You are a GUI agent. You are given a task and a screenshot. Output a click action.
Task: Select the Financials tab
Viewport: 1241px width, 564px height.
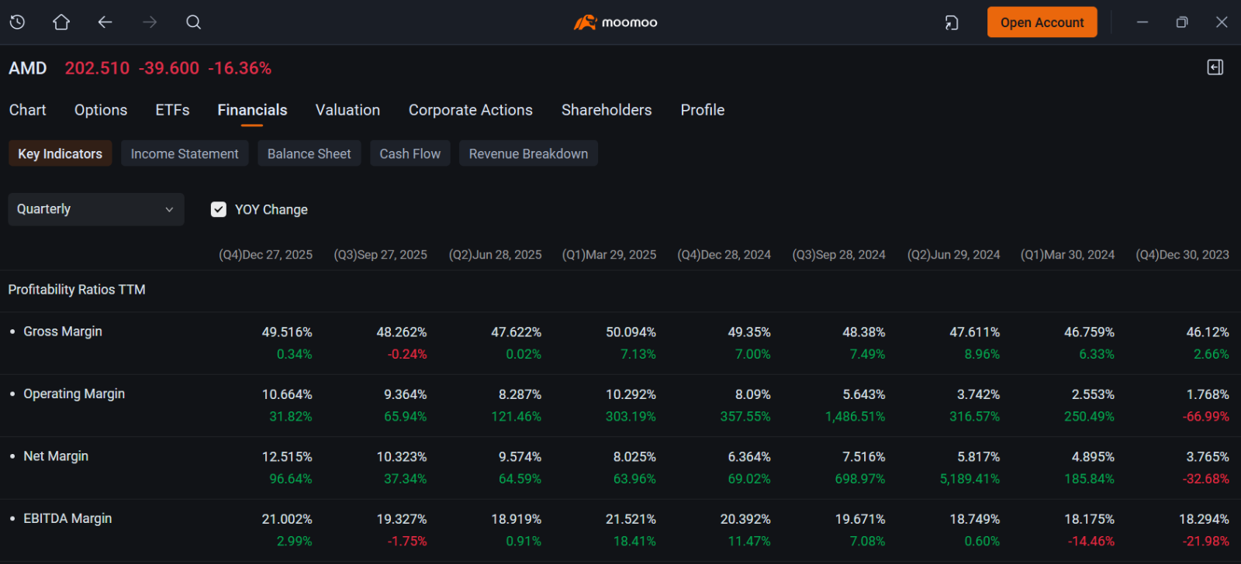252,110
